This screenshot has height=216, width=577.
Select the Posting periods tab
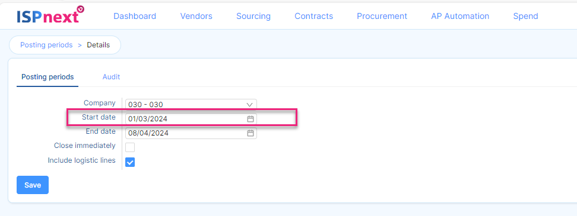(x=47, y=77)
